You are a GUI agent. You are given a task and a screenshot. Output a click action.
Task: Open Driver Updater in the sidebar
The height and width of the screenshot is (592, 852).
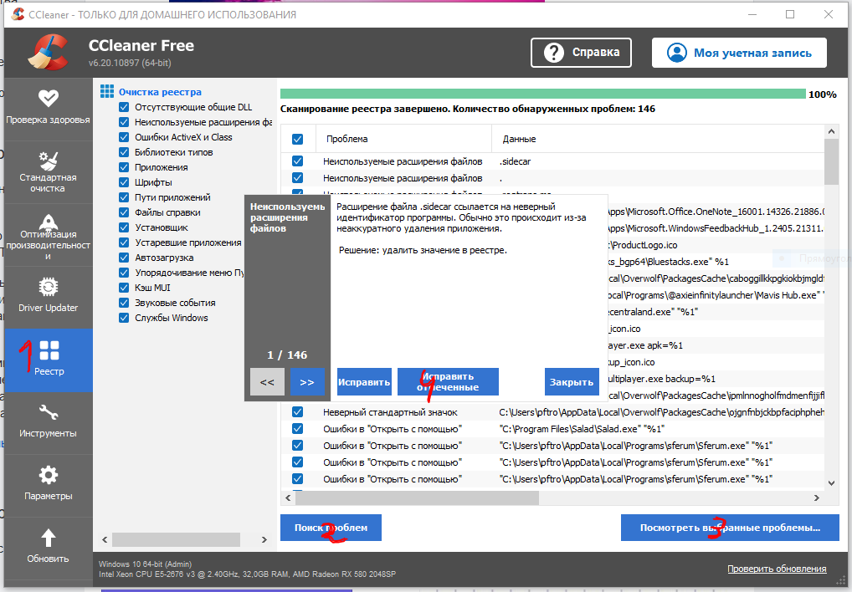tap(49, 298)
